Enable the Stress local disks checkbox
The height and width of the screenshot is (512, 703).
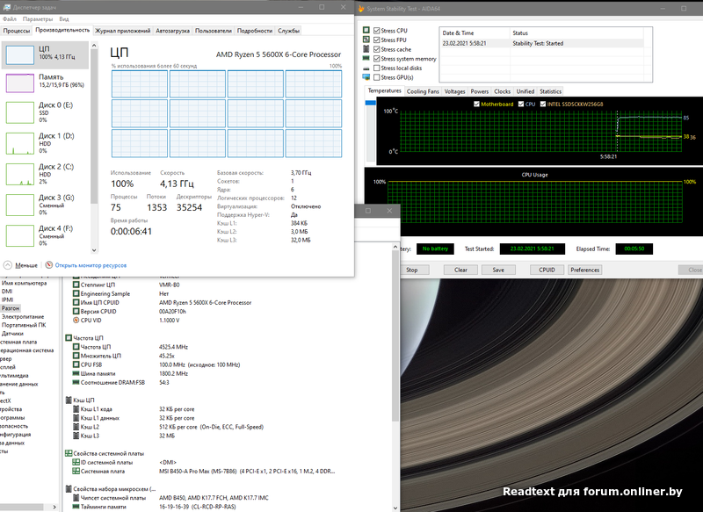point(378,68)
